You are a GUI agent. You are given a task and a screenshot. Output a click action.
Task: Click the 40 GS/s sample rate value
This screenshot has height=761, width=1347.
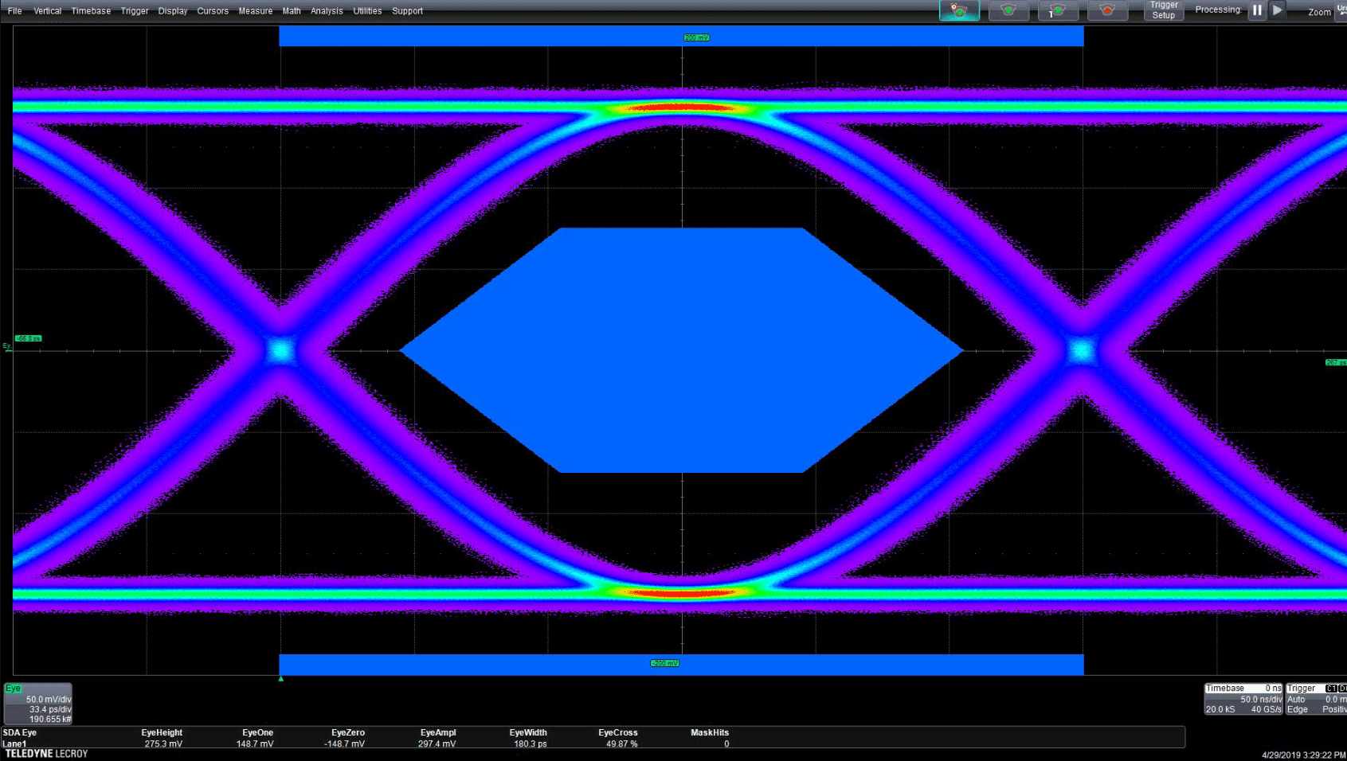1267,709
